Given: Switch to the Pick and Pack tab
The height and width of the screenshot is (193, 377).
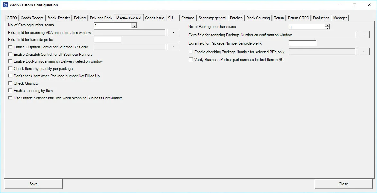Looking at the screenshot, I should (101, 18).
